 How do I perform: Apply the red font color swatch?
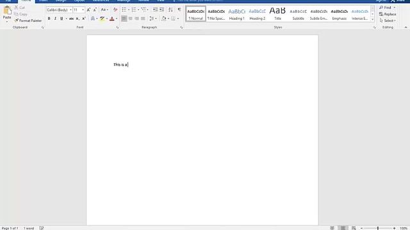(112, 19)
